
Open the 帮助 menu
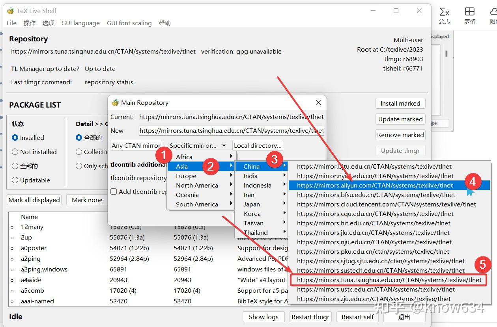pos(165,23)
